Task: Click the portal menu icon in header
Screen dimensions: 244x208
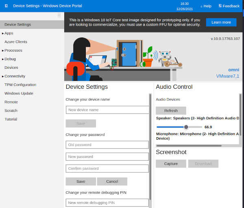Action: tap(6, 6)
